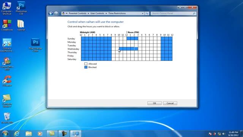Click the Midnight (AM) header label
This screenshot has width=243, height=137.
[87, 32]
